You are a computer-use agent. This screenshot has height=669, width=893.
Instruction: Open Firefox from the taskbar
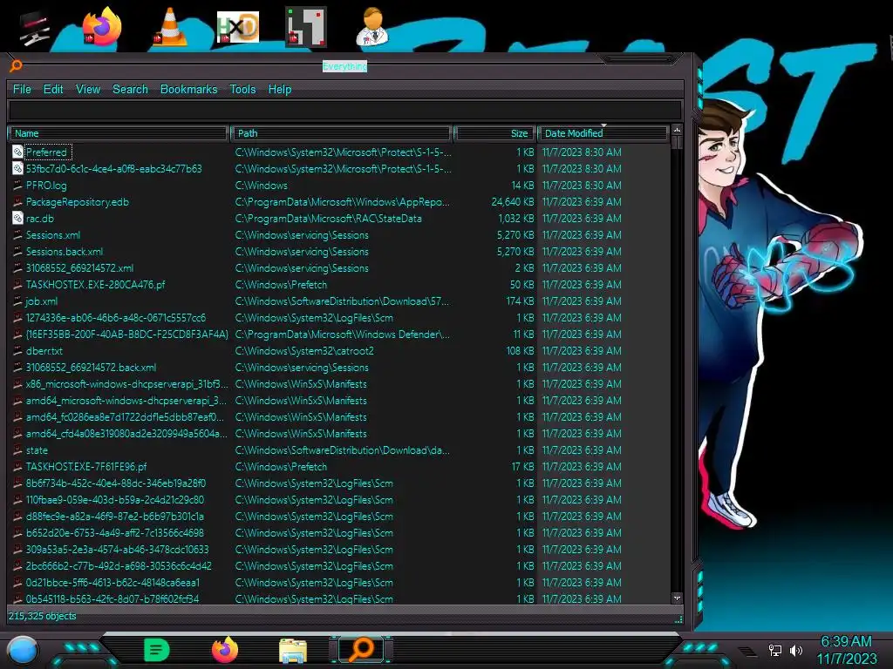[x=225, y=650]
